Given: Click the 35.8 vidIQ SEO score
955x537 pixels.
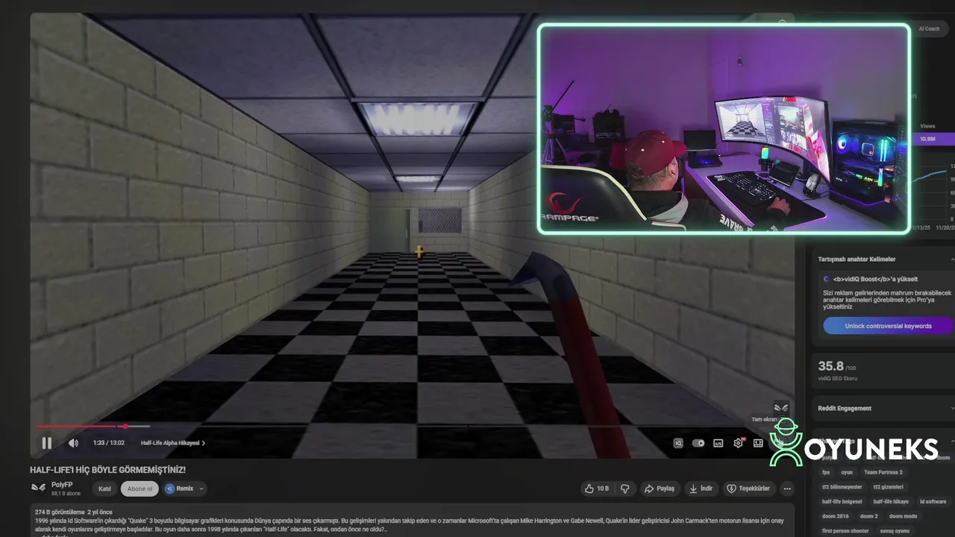Looking at the screenshot, I should pyautogui.click(x=830, y=366).
